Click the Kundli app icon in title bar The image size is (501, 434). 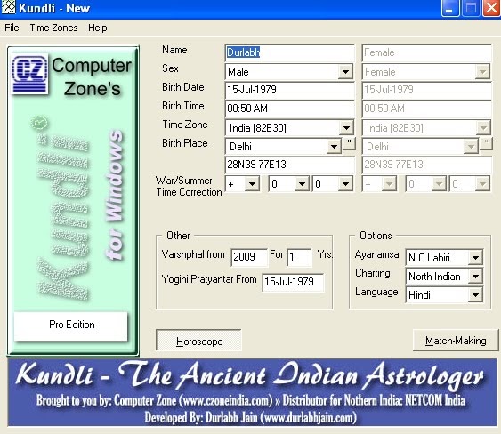coord(8,7)
